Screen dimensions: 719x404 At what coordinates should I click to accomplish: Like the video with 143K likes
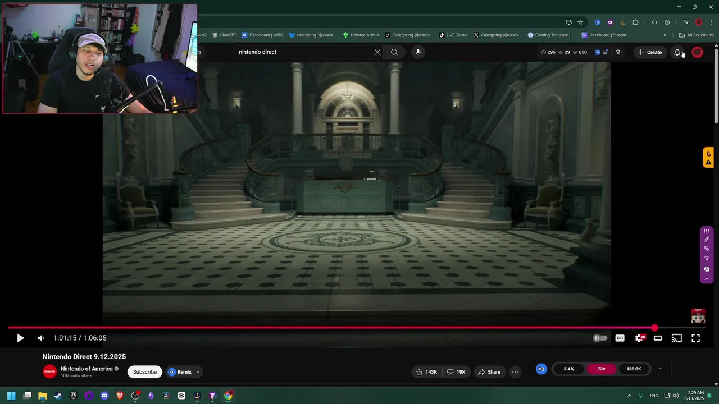(x=426, y=372)
